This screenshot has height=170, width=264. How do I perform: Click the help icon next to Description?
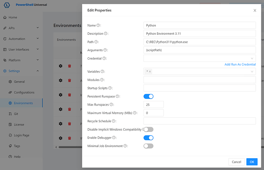pyautogui.click(x=106, y=34)
